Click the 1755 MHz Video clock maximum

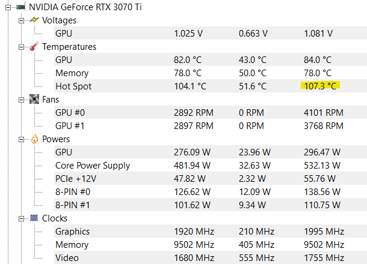coord(324,258)
